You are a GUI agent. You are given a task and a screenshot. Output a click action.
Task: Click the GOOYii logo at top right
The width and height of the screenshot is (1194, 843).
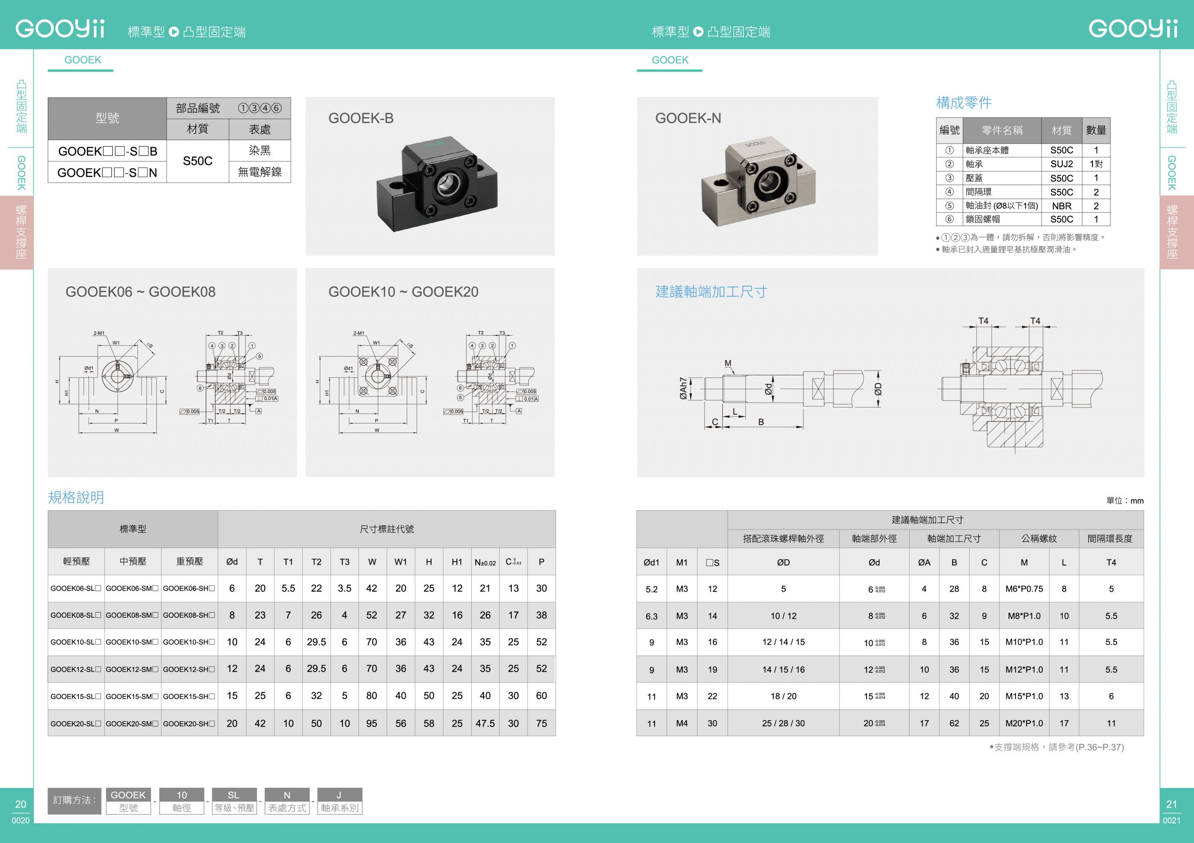pyautogui.click(x=1133, y=29)
